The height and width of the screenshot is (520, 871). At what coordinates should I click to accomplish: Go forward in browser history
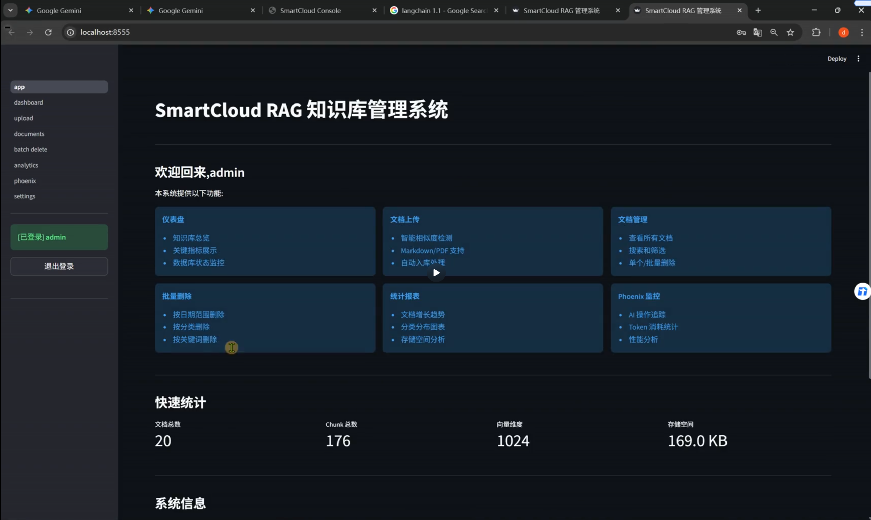[30, 32]
